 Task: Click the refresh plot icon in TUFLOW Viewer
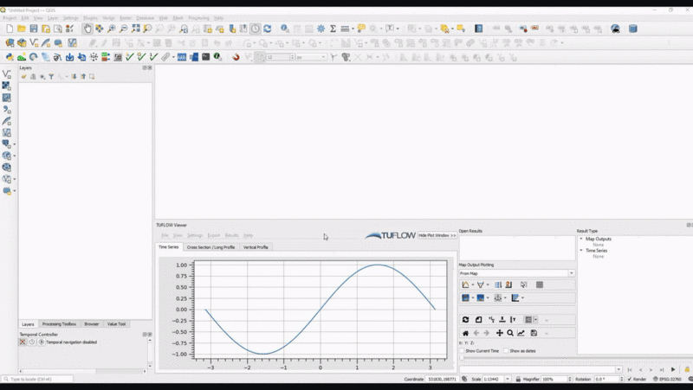(x=466, y=320)
